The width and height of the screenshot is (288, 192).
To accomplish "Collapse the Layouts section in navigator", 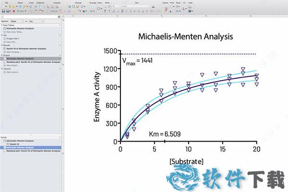I will coord(2,69).
